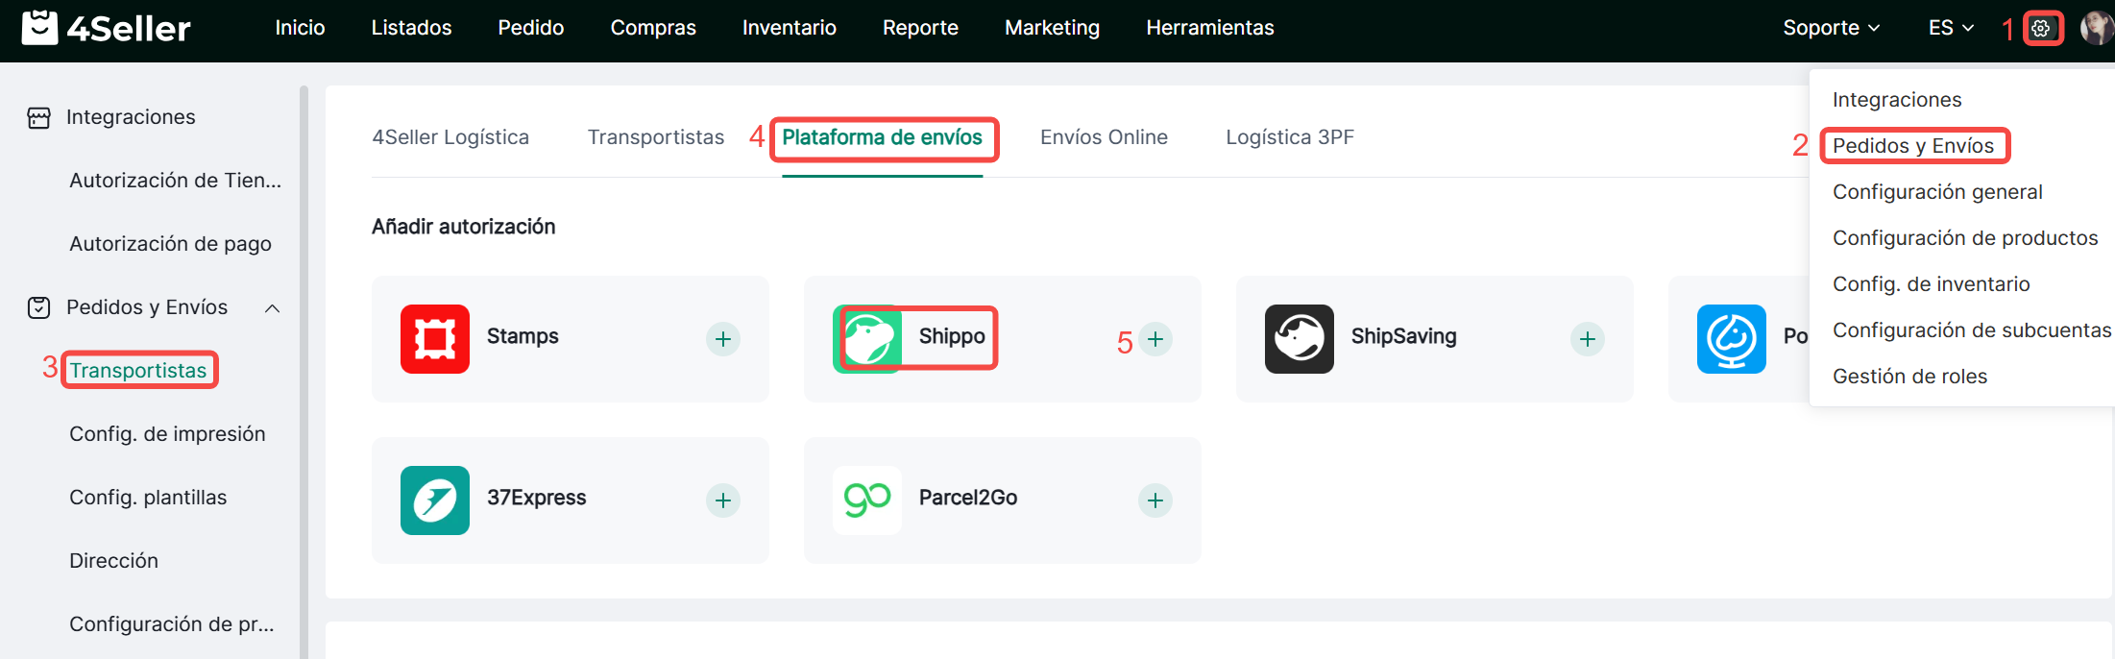The width and height of the screenshot is (2115, 659).
Task: Click the Stamps carrier logo
Action: pos(434,339)
